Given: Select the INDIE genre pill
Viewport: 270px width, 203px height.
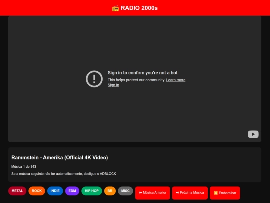Looking at the screenshot, I should [x=55, y=191].
